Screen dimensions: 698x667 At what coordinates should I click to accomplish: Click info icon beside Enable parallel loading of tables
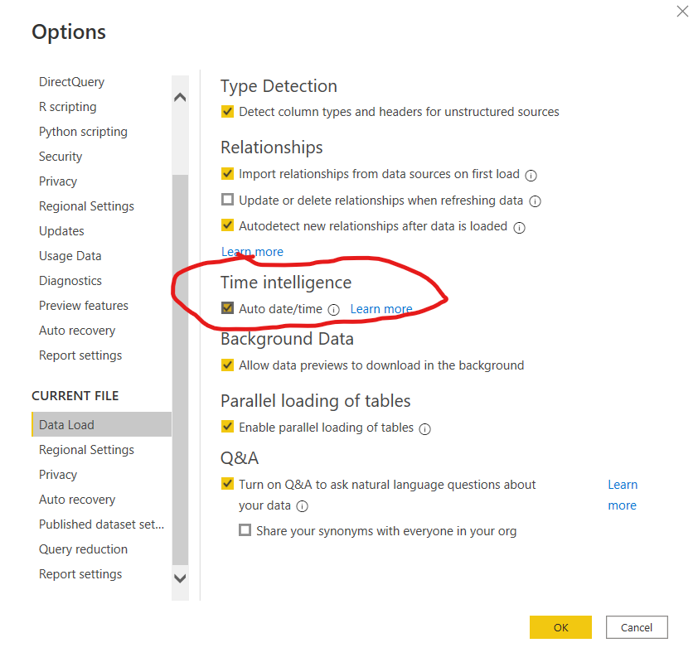[425, 429]
